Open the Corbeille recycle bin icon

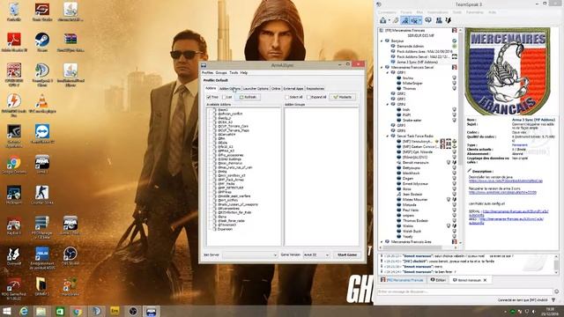14,11
